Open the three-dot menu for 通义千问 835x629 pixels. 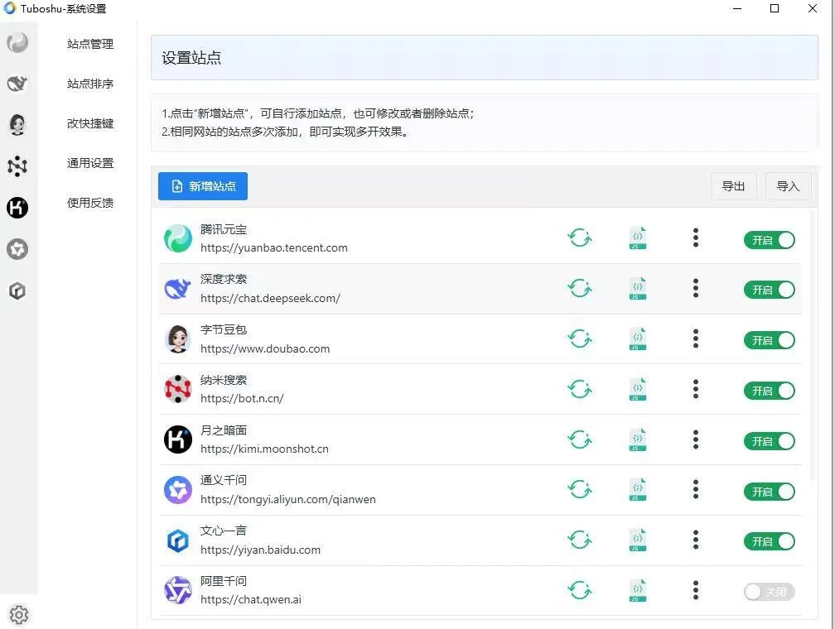click(695, 490)
